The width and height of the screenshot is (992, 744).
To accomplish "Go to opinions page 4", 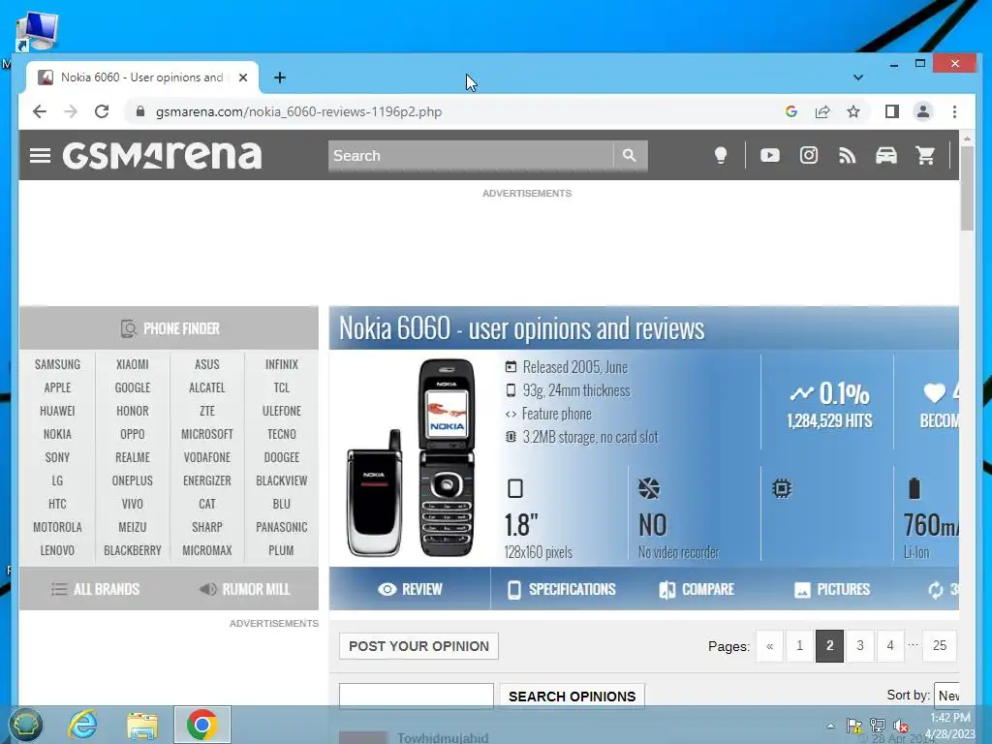I will point(890,646).
